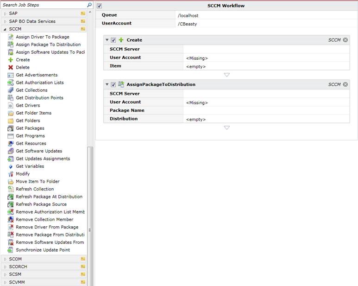The height and width of the screenshot is (286, 358).
Task: Click the Assign Software Updates icon
Action: [x=11, y=52]
